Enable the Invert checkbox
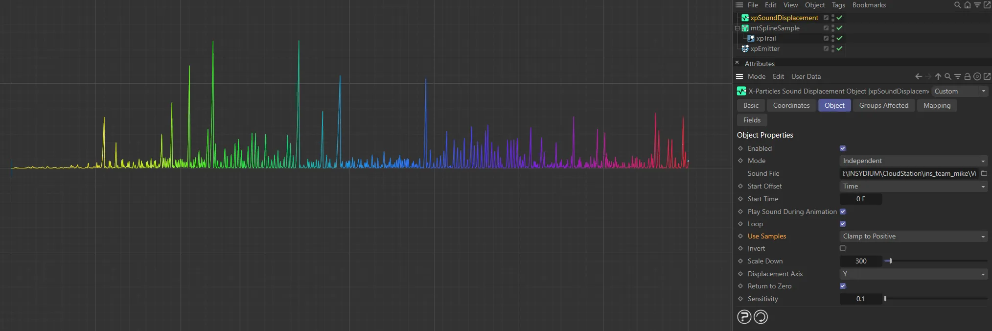 click(843, 248)
